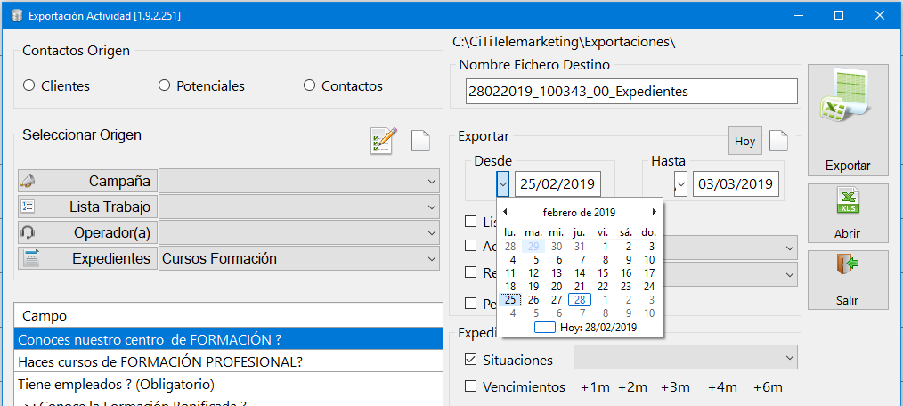
Task: Click the febrero de 2019 calendar title
Action: (579, 213)
